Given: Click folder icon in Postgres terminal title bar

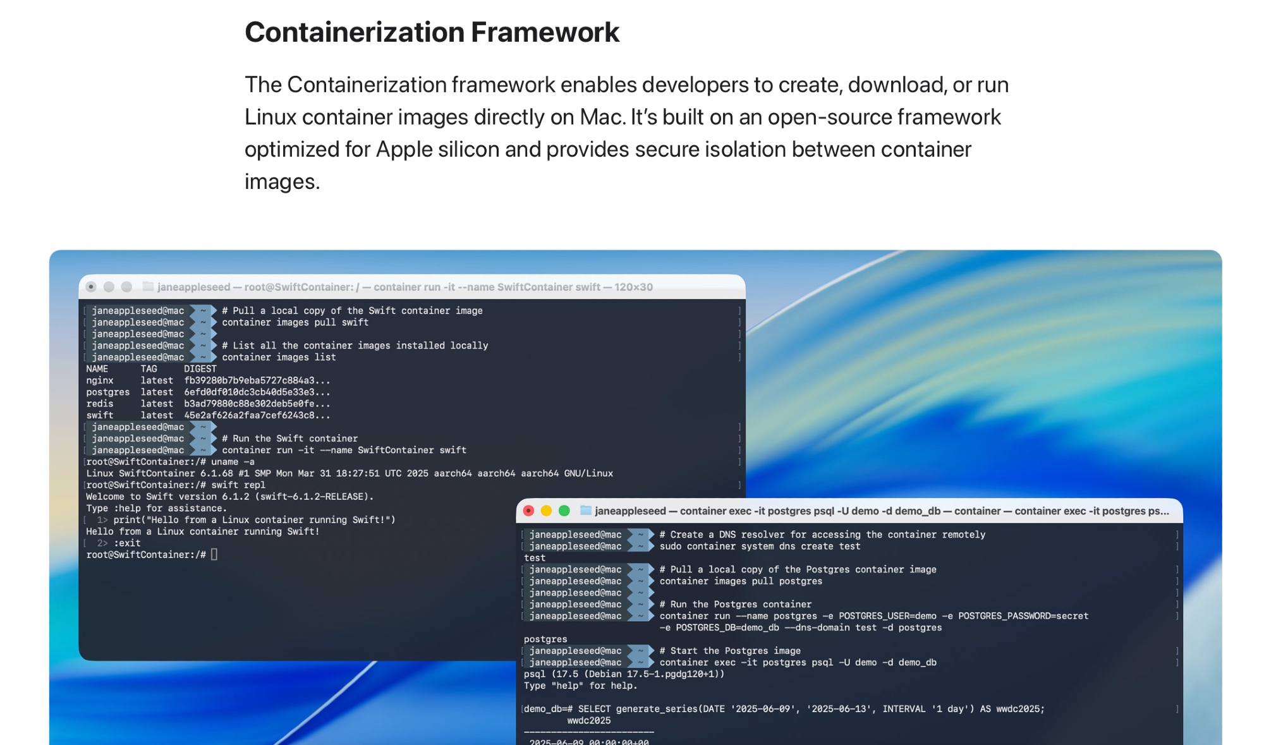Looking at the screenshot, I should [586, 511].
